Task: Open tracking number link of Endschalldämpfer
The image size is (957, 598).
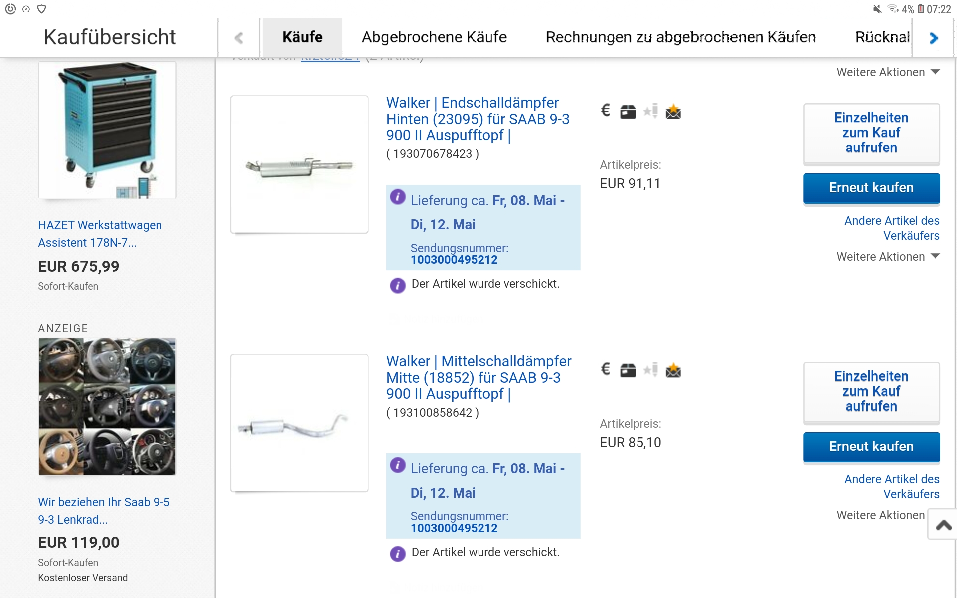Action: (x=454, y=260)
